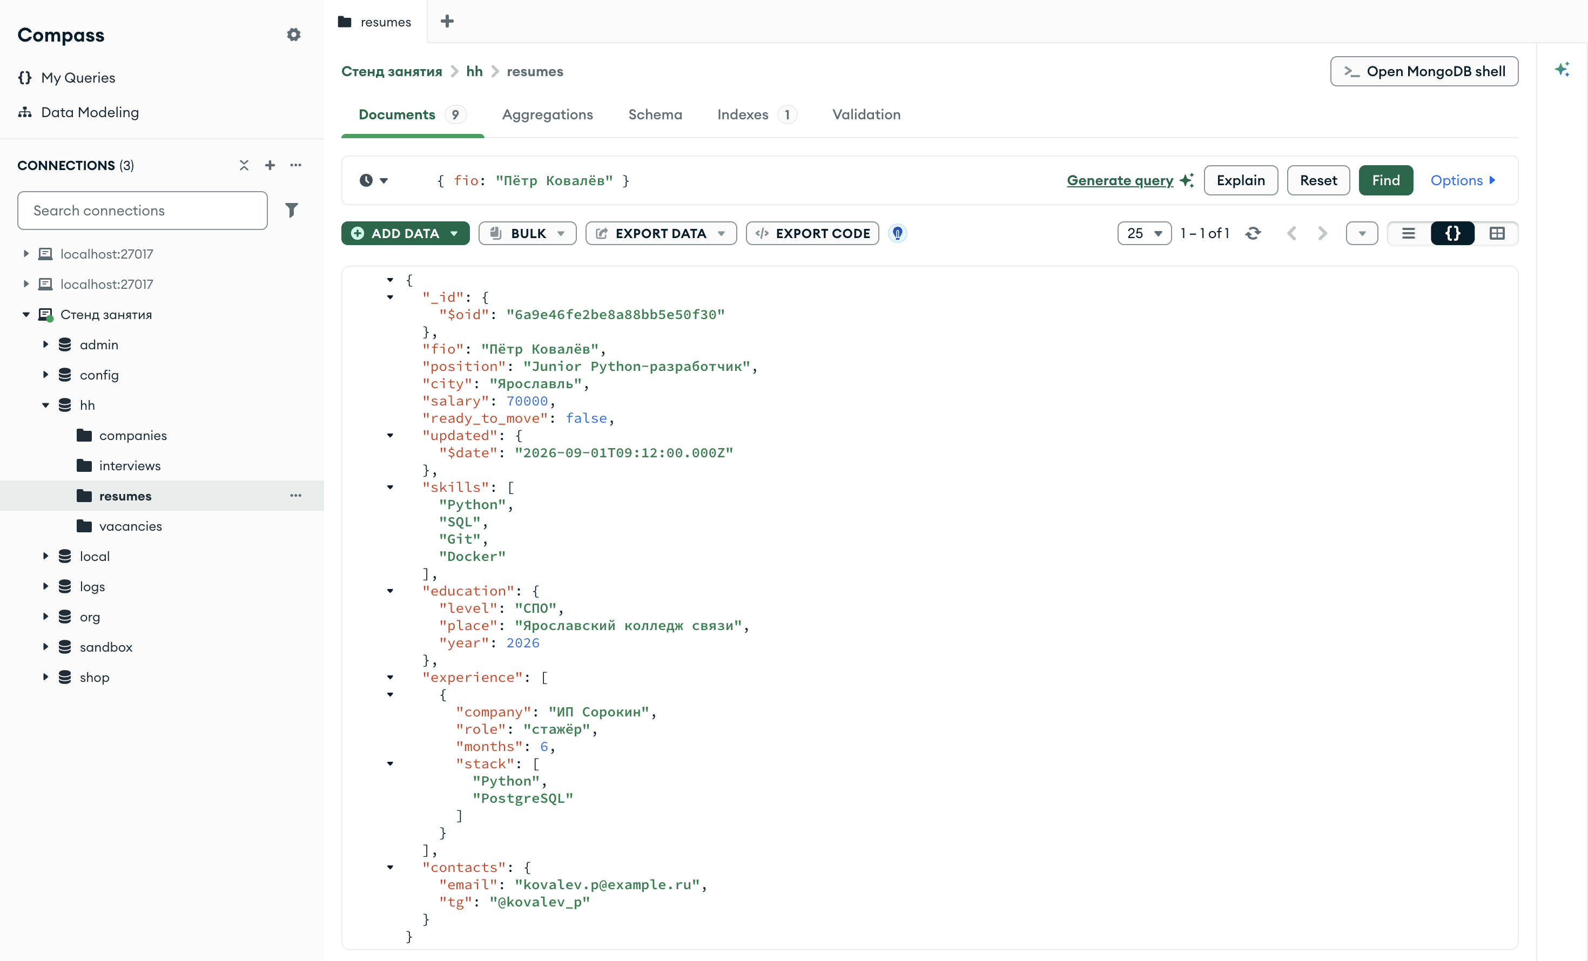Open MongoDB shell
This screenshot has width=1588, height=961.
[1424, 71]
